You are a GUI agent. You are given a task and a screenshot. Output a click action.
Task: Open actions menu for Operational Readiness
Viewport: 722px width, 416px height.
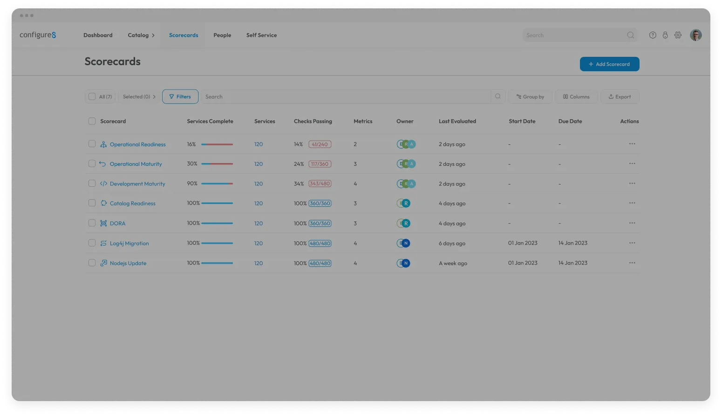pos(632,144)
